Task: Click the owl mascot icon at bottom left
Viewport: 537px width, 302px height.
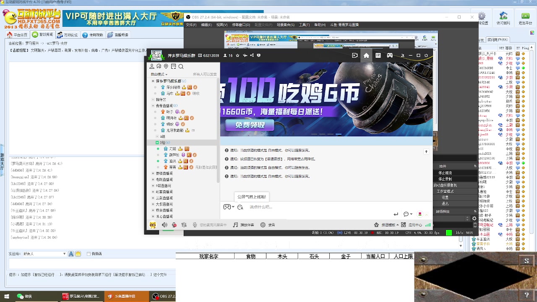Action: click(x=153, y=225)
